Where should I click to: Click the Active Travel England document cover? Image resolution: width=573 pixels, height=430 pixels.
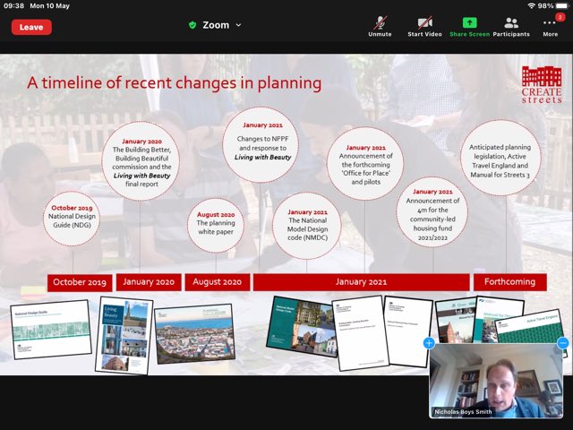click(529, 327)
